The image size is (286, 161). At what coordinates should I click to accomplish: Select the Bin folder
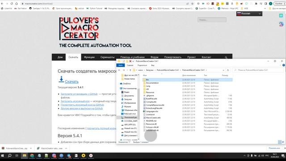pyautogui.click(x=188, y=80)
